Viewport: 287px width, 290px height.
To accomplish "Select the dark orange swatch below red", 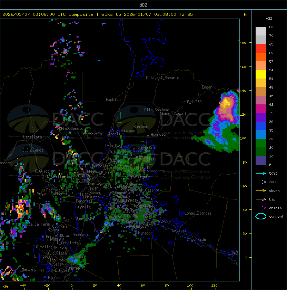I will pyautogui.click(x=261, y=57).
